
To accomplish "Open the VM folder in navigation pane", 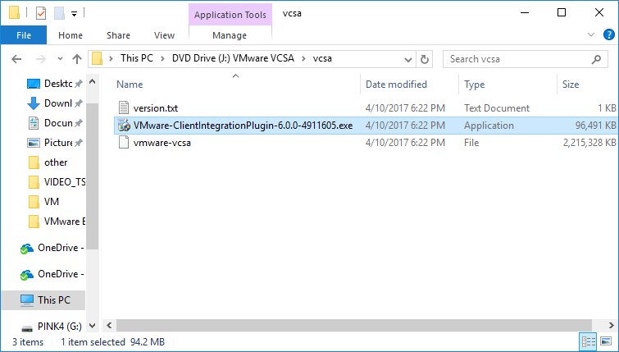I will coord(44,202).
